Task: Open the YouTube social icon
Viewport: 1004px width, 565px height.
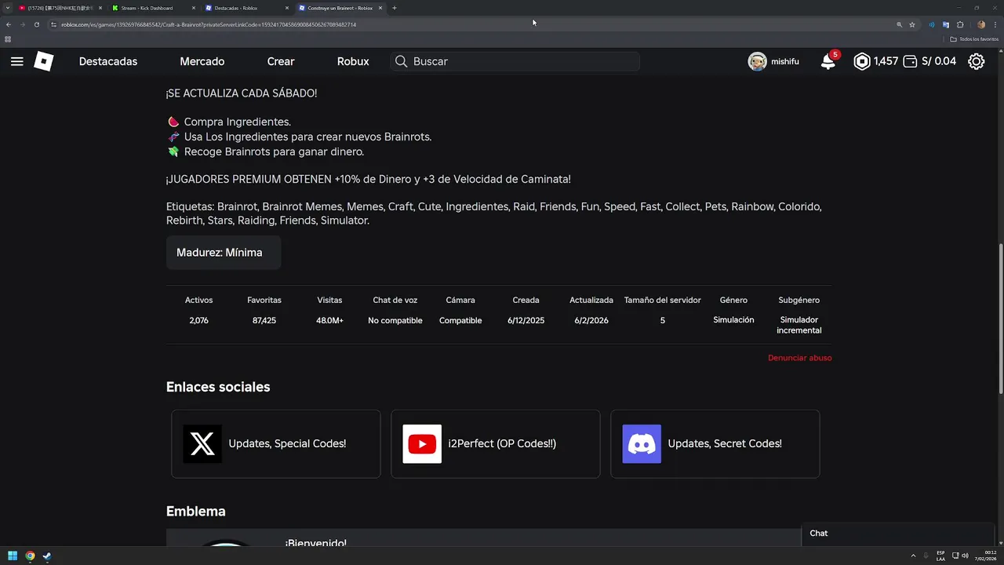Action: 422,444
